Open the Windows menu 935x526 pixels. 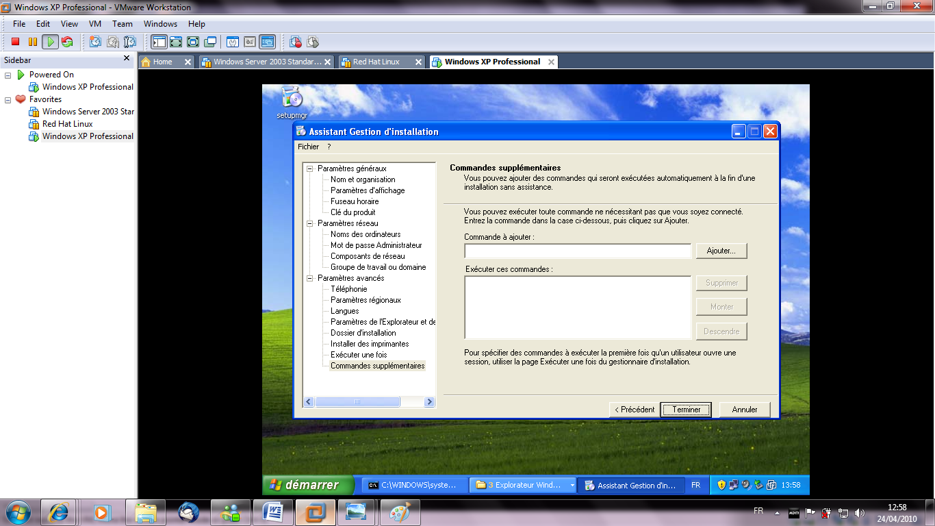[x=160, y=24]
